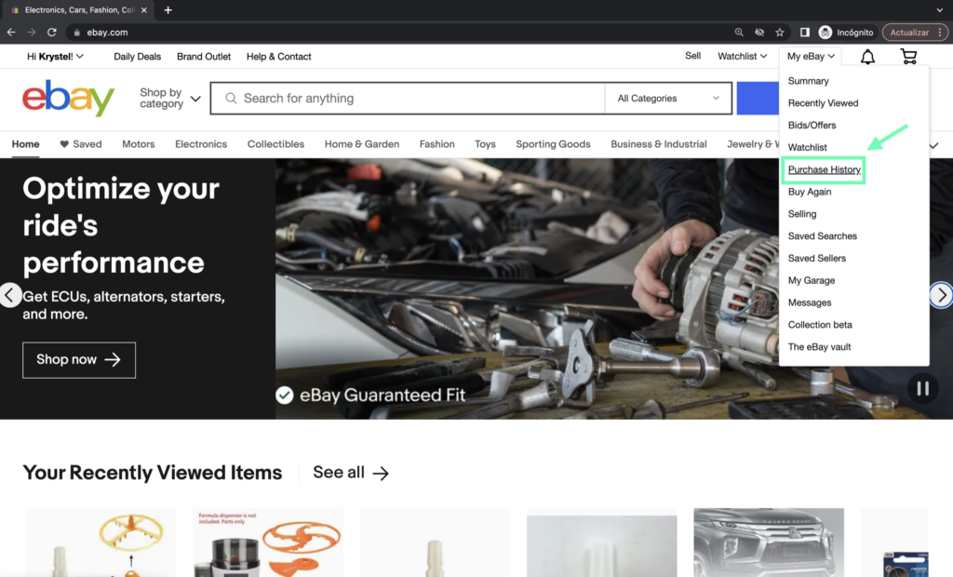This screenshot has width=953, height=577.
Task: Choose Saved Searches in My eBay menu
Action: (822, 236)
